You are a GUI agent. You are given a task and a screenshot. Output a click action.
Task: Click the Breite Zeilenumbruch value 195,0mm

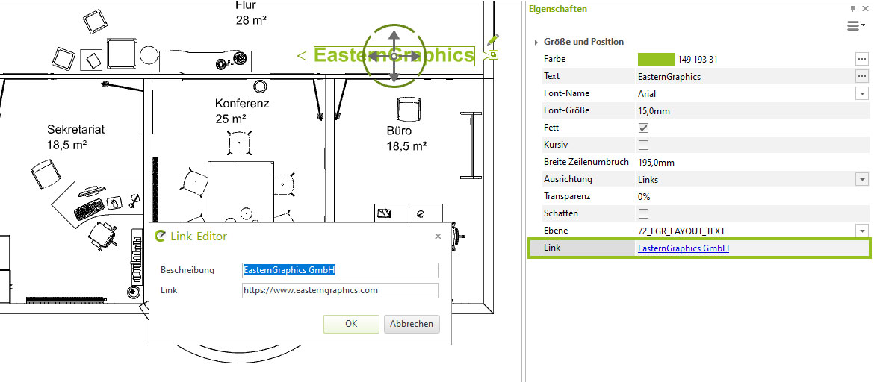coord(656,162)
